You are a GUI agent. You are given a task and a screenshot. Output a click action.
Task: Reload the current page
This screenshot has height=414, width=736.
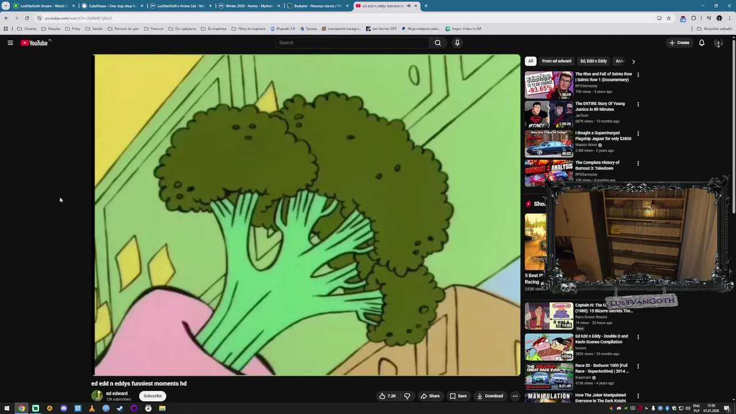26,18
